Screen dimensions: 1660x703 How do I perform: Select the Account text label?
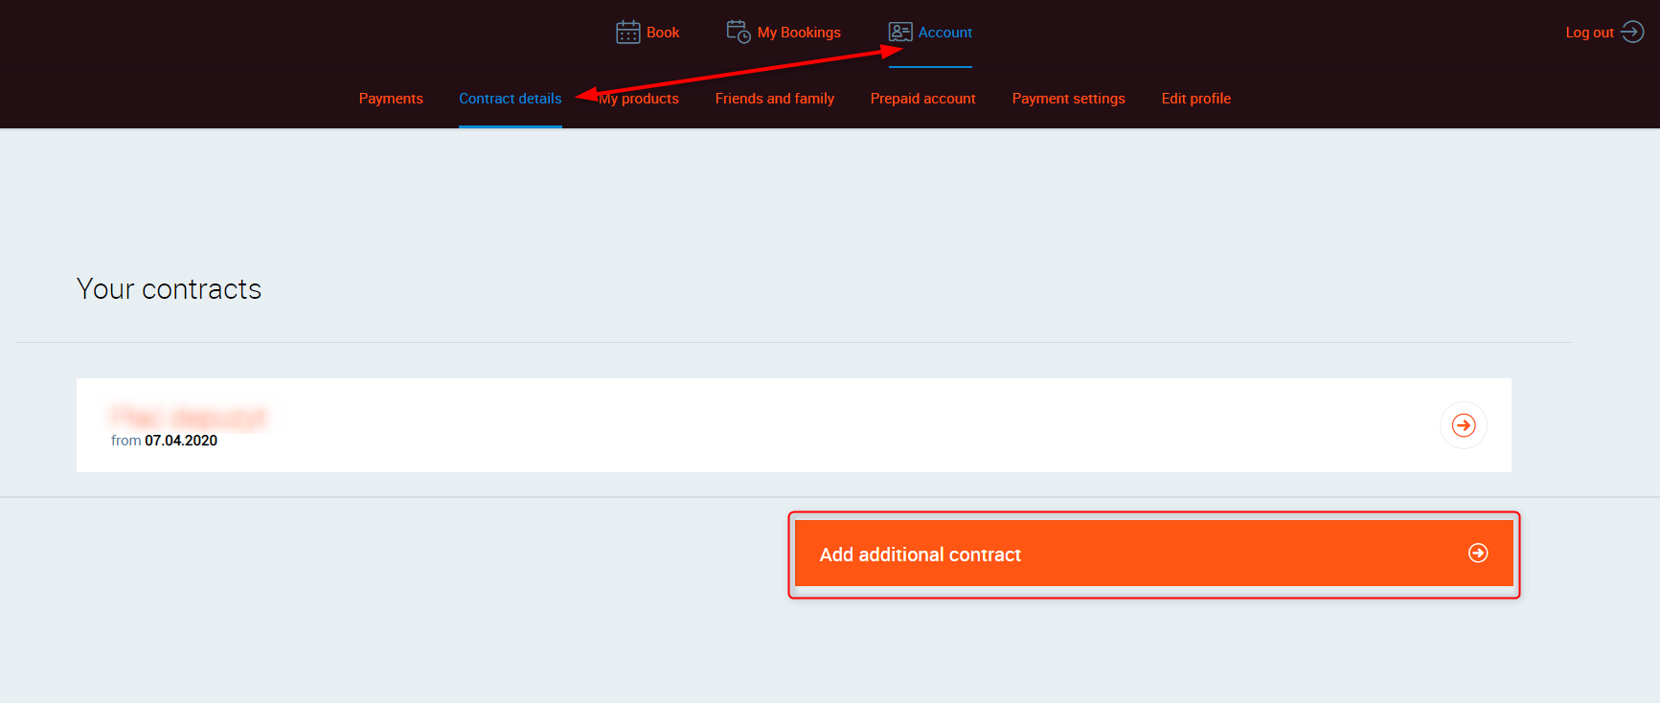pyautogui.click(x=944, y=33)
